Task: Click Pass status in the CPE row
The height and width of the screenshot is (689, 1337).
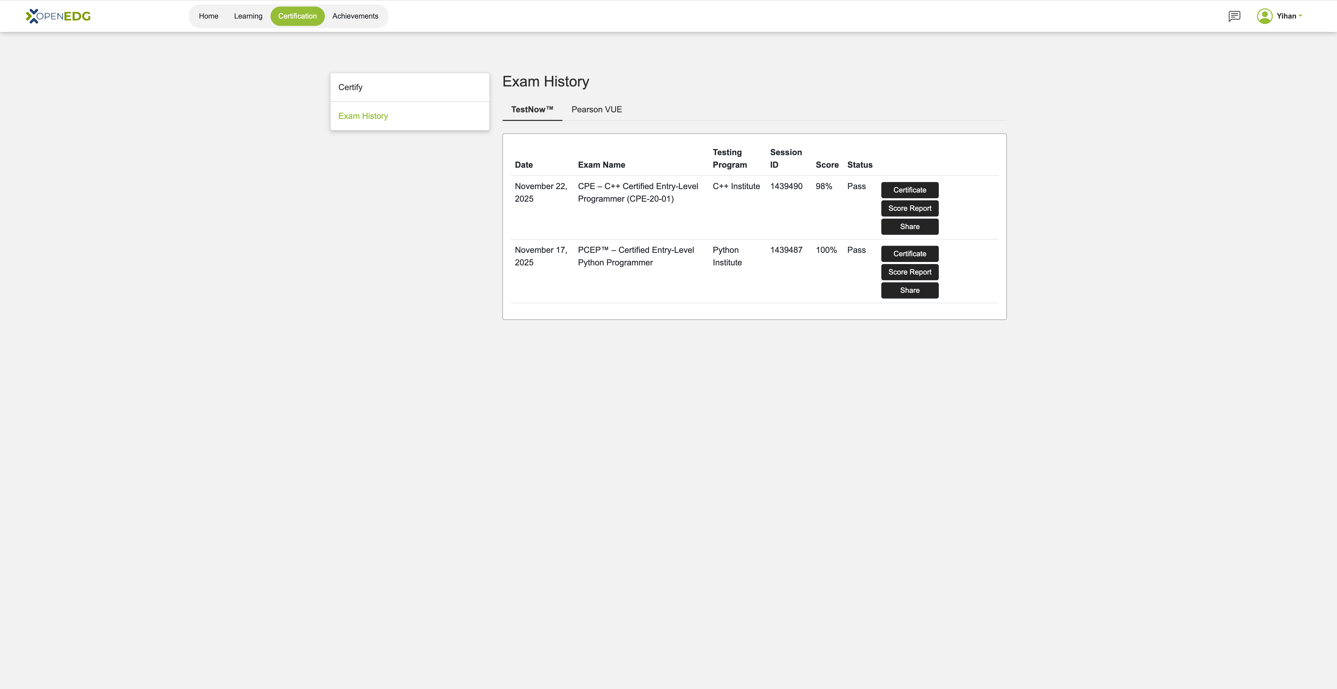Action: click(x=857, y=186)
